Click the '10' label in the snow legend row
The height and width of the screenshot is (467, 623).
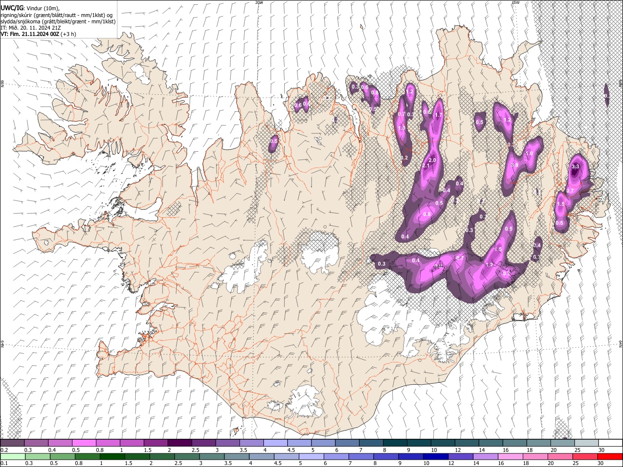434,450
